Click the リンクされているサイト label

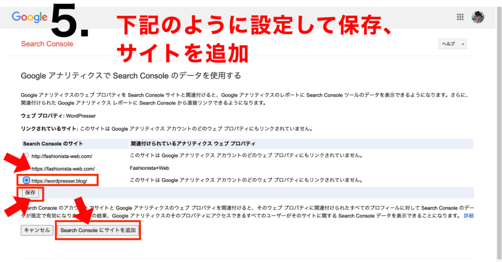(50, 129)
